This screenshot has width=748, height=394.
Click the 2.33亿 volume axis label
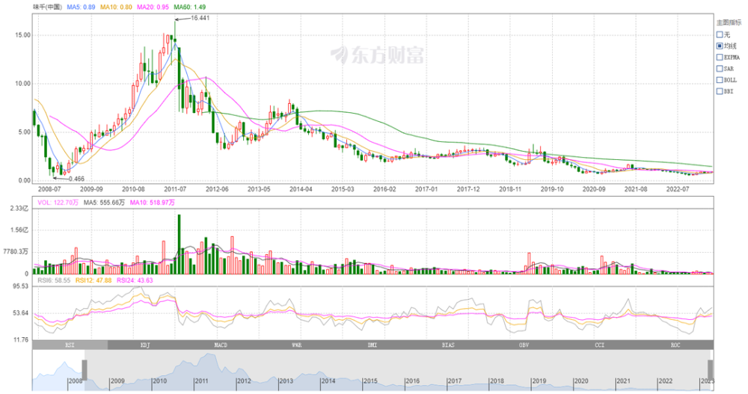[x=19, y=209]
